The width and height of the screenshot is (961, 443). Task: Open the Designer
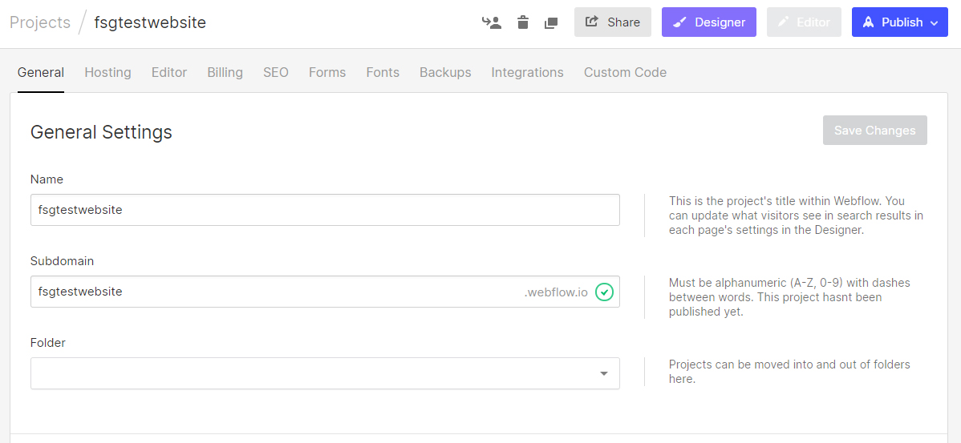click(709, 22)
